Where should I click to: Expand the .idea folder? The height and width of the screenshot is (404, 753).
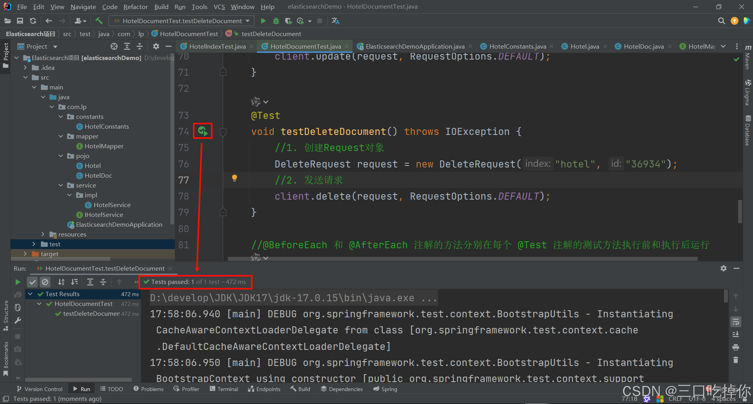coord(25,67)
